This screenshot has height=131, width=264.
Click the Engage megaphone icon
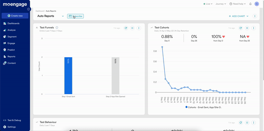(x=5, y=43)
